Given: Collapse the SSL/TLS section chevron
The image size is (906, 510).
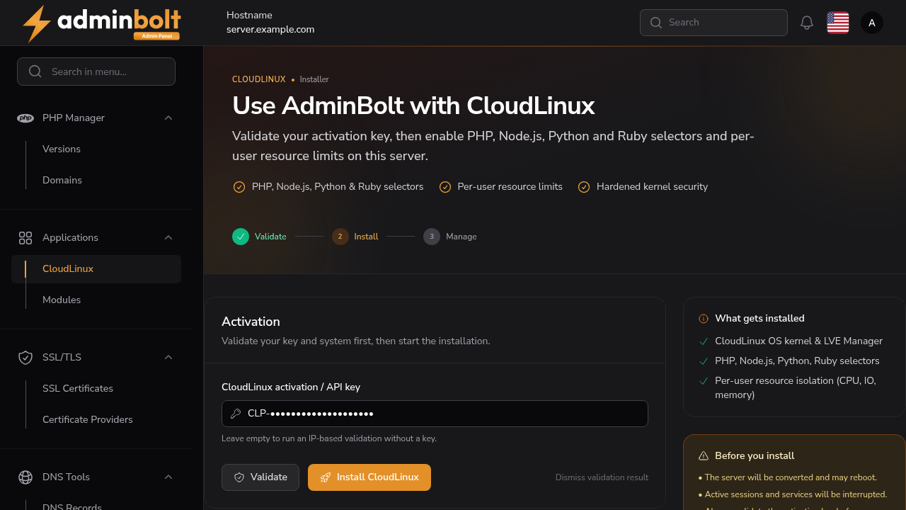Looking at the screenshot, I should [x=168, y=357].
